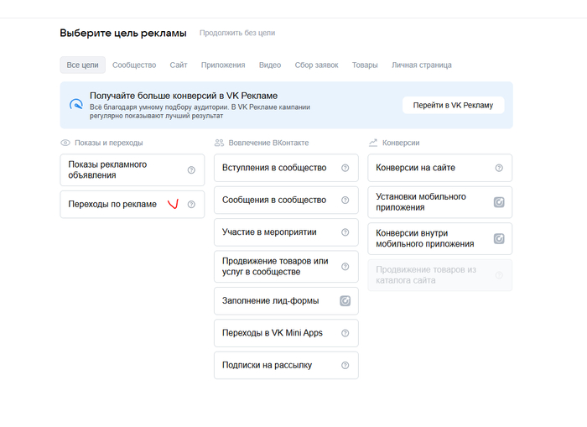Image resolution: width=587 pixels, height=427 pixels.
Task: Click help icon beside Переходы по рекламе
Action: (x=191, y=204)
